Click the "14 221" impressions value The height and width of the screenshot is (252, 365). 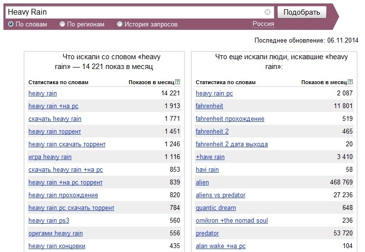[x=170, y=93]
